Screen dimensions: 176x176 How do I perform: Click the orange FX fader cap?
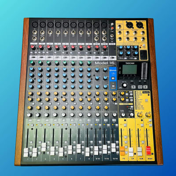pyautogui.click(x=122, y=151)
